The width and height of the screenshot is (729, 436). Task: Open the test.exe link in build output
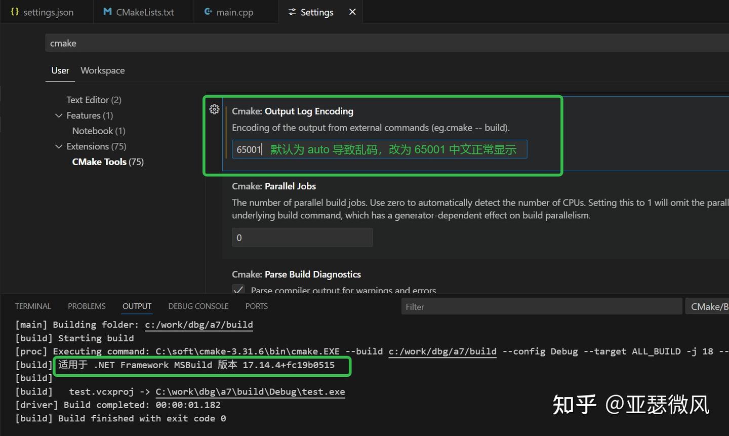250,391
